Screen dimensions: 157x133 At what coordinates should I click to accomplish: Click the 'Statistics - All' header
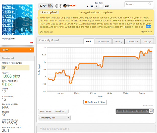coord(8,58)
